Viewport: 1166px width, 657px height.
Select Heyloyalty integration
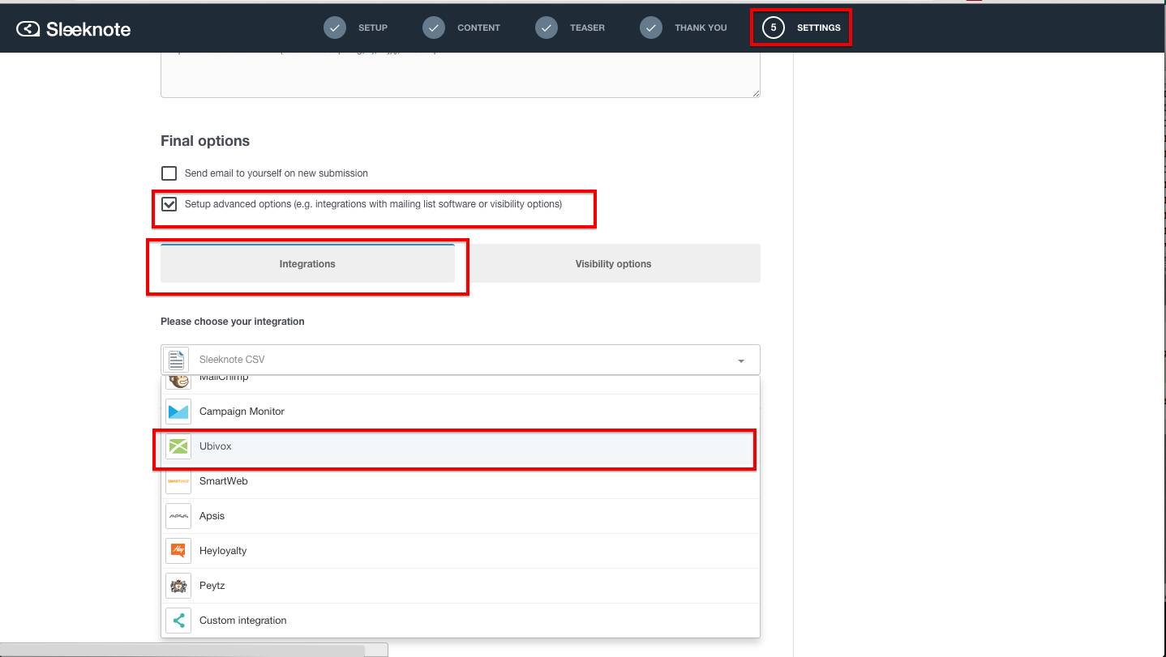[x=461, y=551]
